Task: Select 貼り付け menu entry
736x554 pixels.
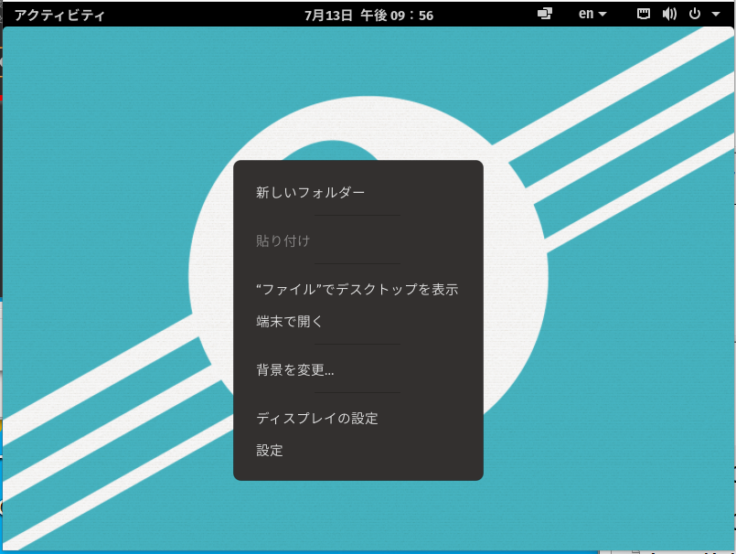Action: (358, 240)
